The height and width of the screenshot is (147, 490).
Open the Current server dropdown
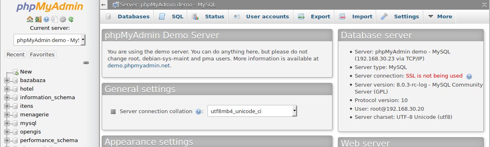49,40
